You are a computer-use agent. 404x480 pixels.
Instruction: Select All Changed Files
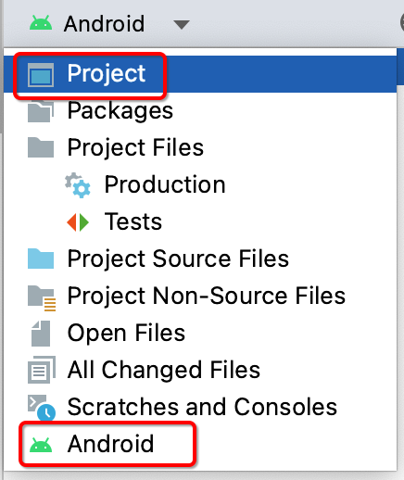[200, 370]
